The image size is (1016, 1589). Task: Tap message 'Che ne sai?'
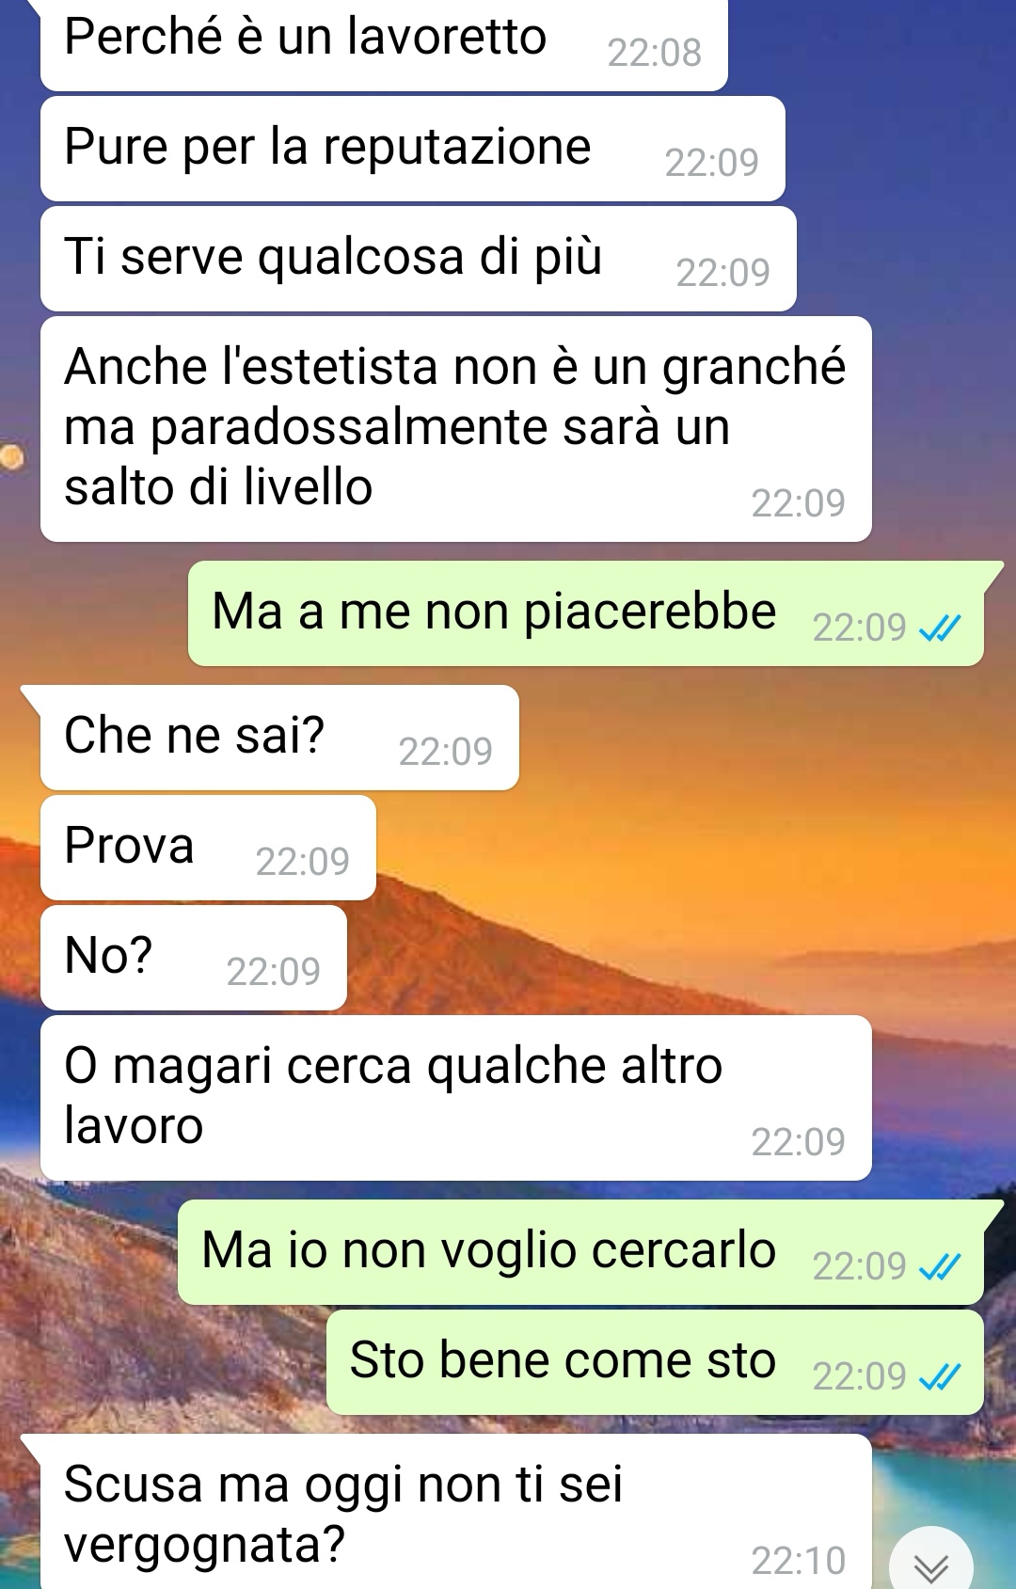tap(279, 738)
